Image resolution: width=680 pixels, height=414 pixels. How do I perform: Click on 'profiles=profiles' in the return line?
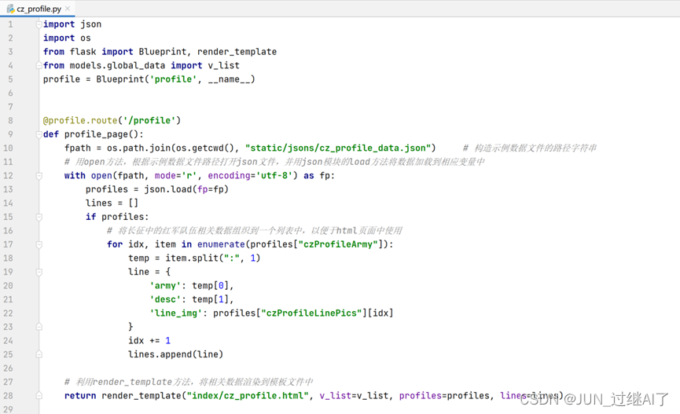(444, 396)
